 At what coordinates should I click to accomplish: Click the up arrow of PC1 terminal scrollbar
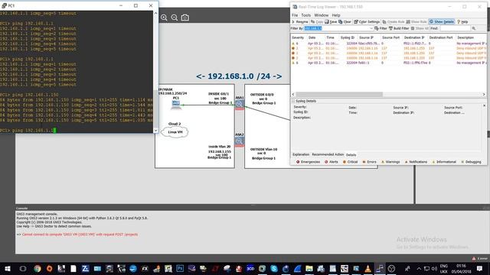pos(155,14)
